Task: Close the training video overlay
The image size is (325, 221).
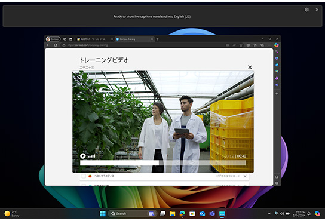Action: coord(250,67)
